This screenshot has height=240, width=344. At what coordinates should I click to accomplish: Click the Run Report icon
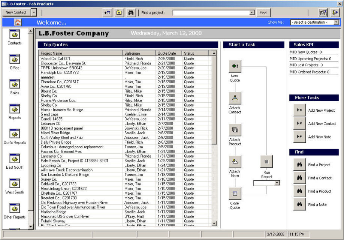click(266, 162)
